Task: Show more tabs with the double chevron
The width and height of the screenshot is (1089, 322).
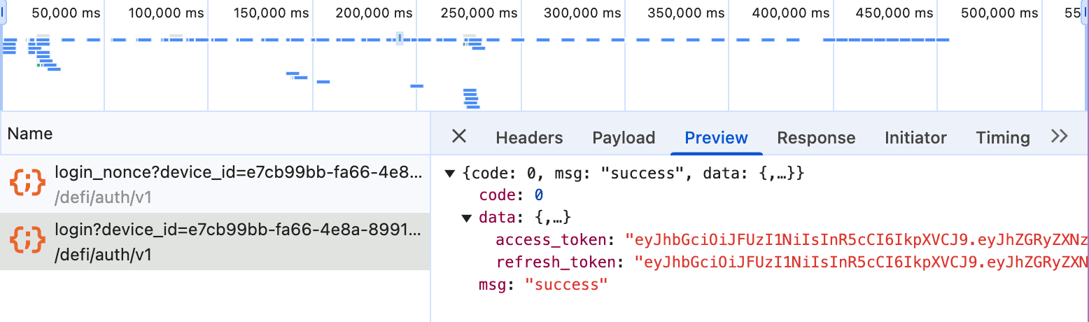Action: 1060,136
